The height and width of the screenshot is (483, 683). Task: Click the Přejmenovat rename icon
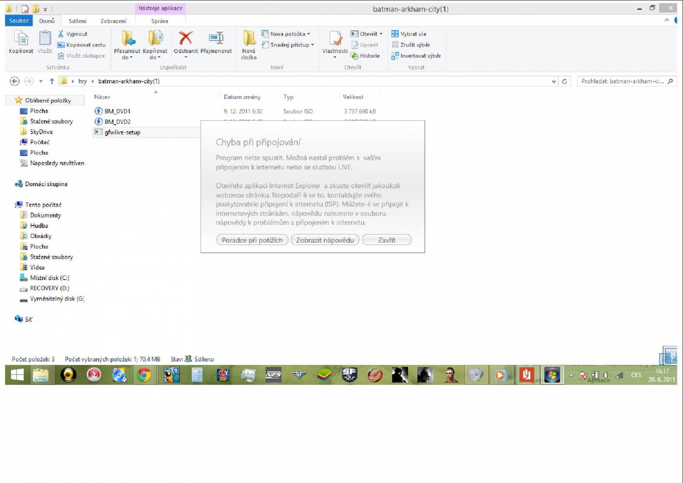[216, 38]
